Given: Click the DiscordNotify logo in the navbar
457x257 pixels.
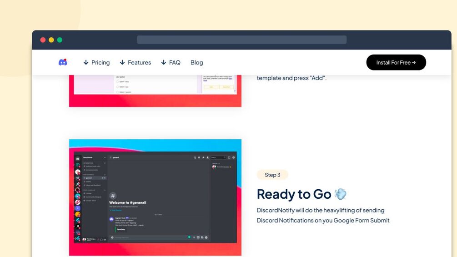Looking at the screenshot, I should coord(63,62).
